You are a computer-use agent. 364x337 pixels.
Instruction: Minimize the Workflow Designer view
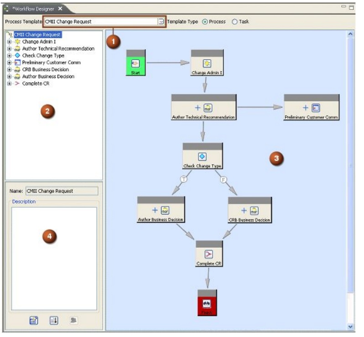[x=343, y=6]
